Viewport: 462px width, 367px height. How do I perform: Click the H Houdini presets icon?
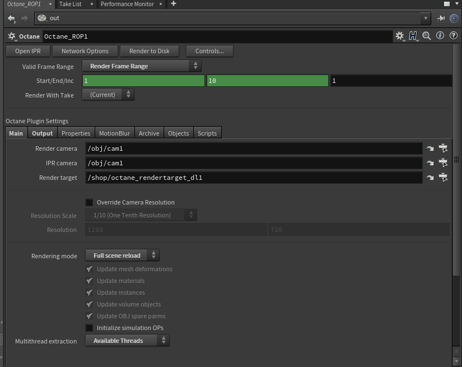[413, 36]
